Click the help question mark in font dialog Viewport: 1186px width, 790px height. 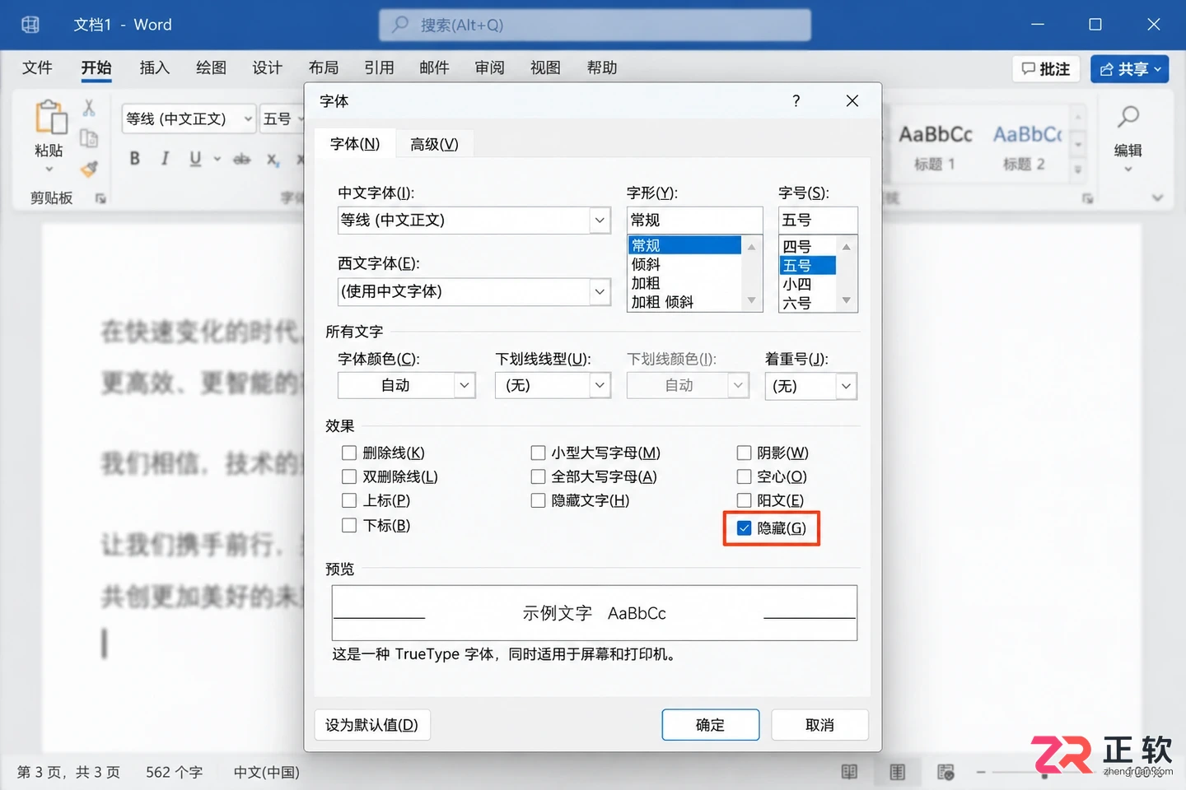coord(796,100)
